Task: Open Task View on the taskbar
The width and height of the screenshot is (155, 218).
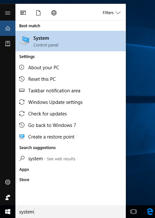Action: (133, 212)
